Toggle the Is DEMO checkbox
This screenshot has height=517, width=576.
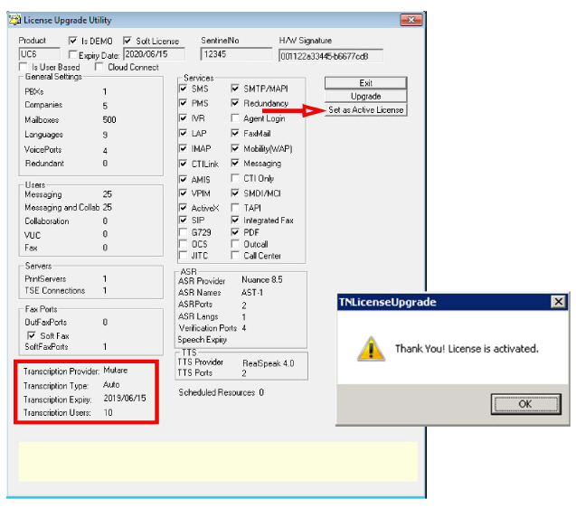pos(74,41)
